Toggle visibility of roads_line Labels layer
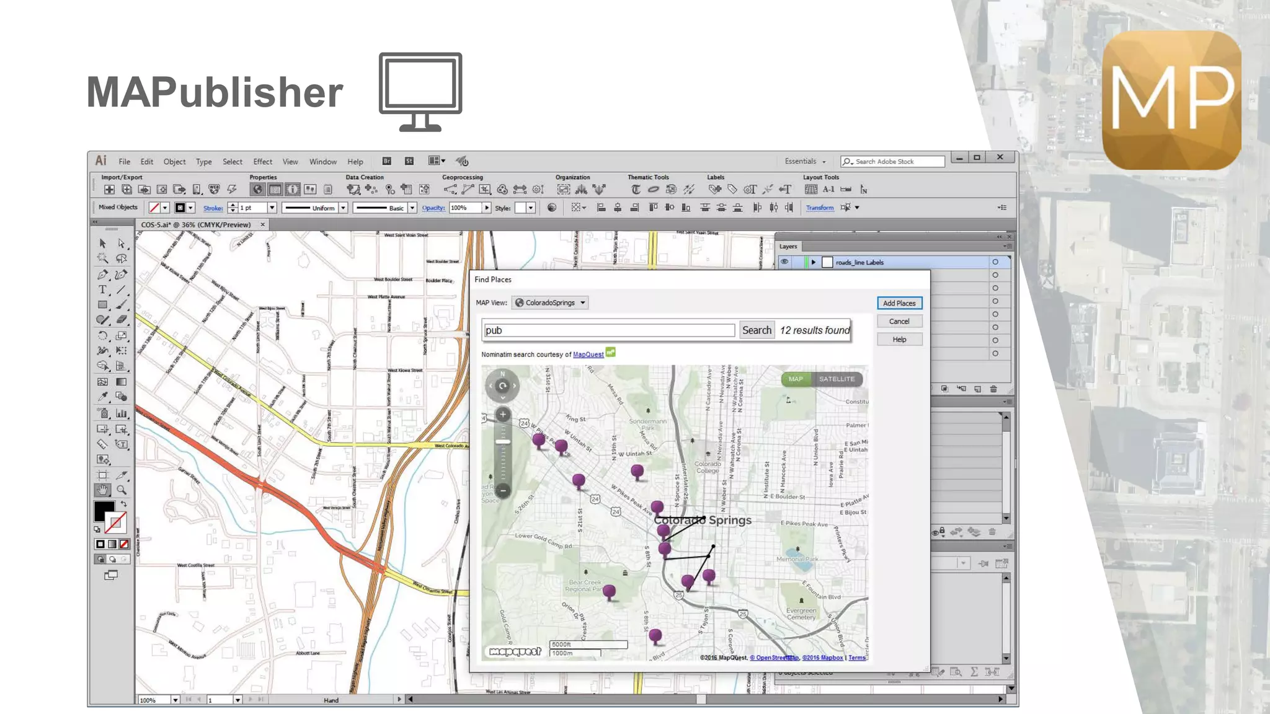 (x=784, y=262)
